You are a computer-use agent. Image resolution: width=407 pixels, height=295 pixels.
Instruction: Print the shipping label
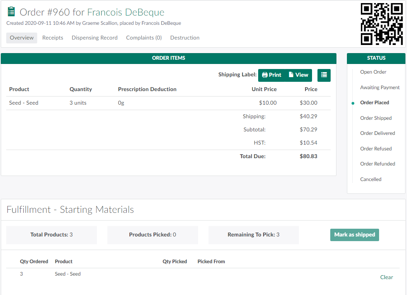pos(271,75)
